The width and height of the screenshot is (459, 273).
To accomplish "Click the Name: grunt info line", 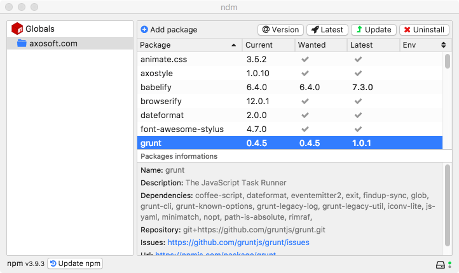I will tap(163, 170).
